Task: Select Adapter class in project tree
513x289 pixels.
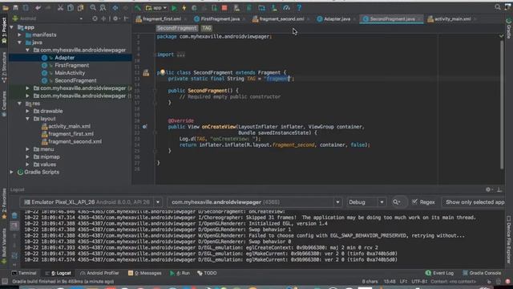Action: (x=64, y=58)
